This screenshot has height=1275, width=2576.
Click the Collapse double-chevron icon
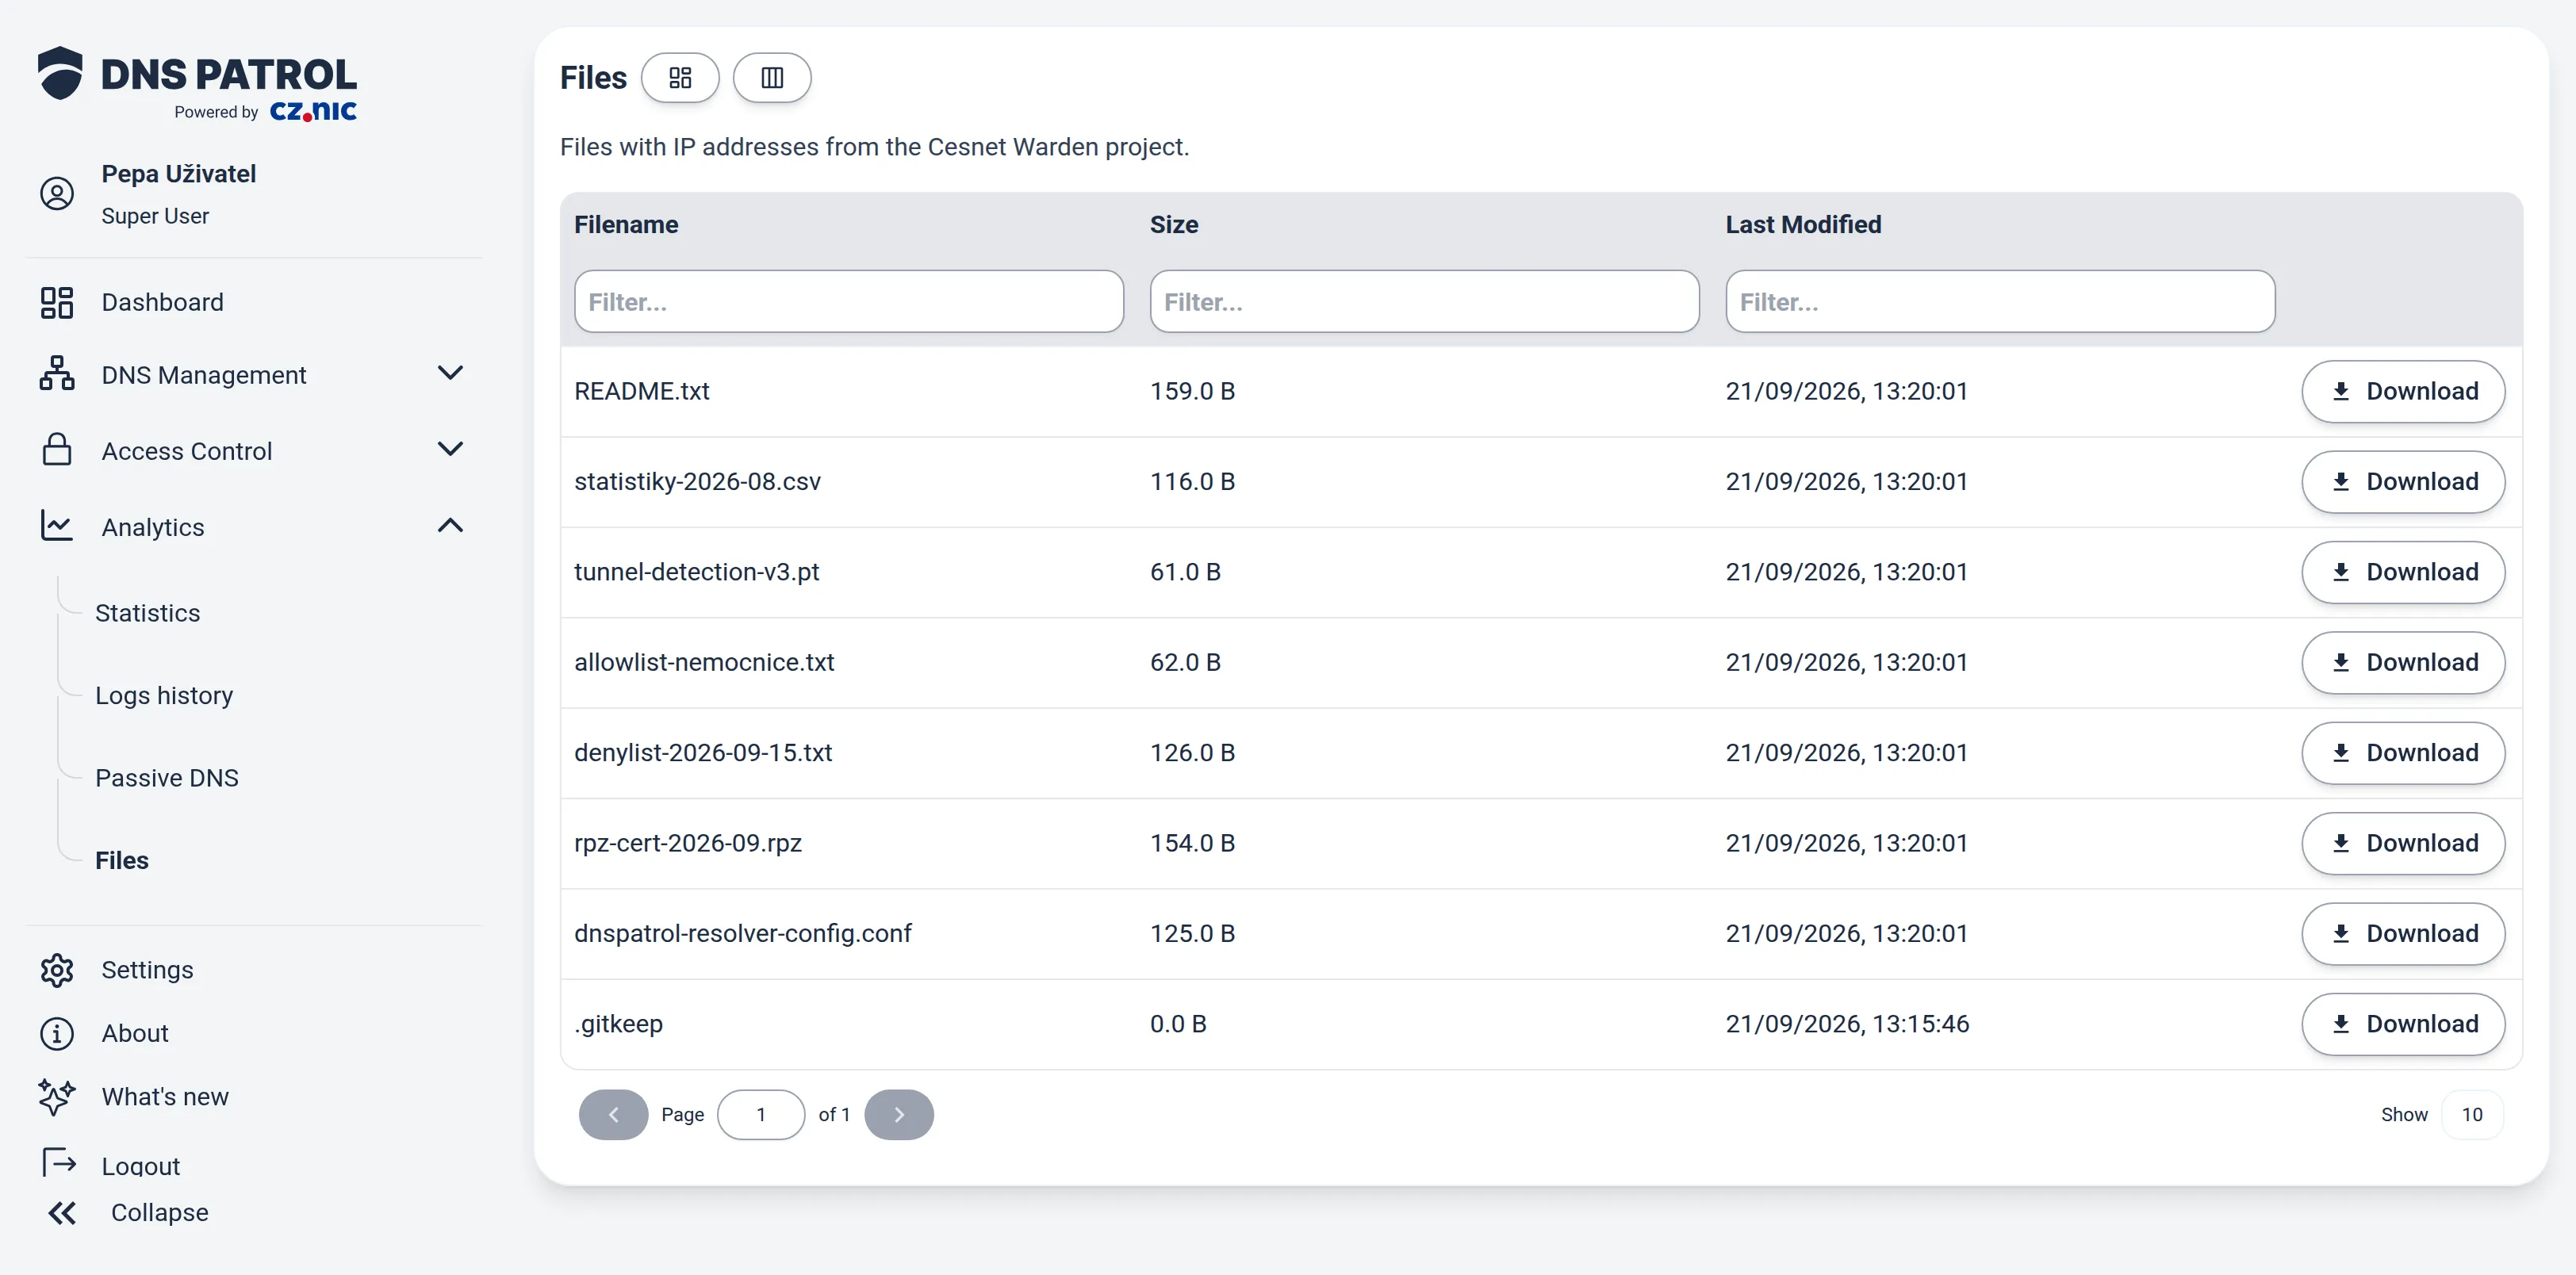tap(62, 1213)
